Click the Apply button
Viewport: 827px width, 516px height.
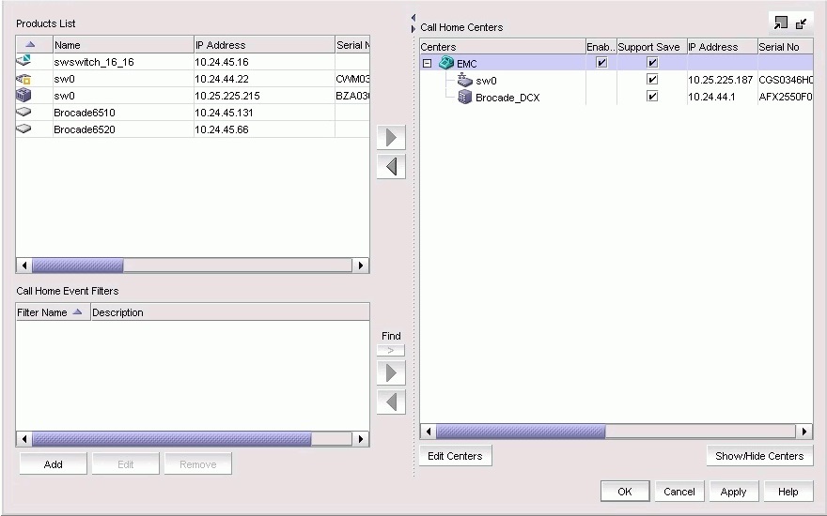pos(734,492)
